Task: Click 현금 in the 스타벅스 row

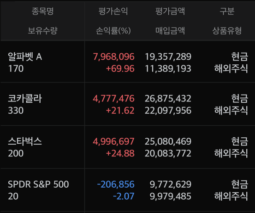Action: [240, 141]
